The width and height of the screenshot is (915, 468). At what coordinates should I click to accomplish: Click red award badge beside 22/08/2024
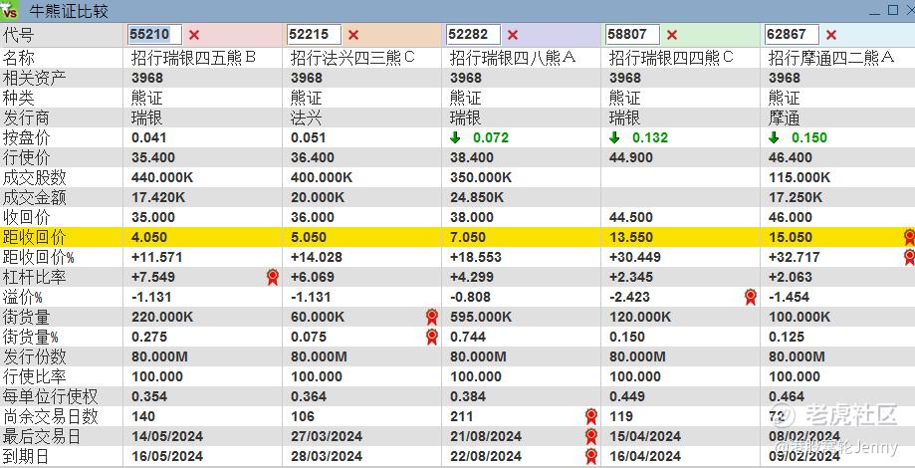(x=591, y=456)
